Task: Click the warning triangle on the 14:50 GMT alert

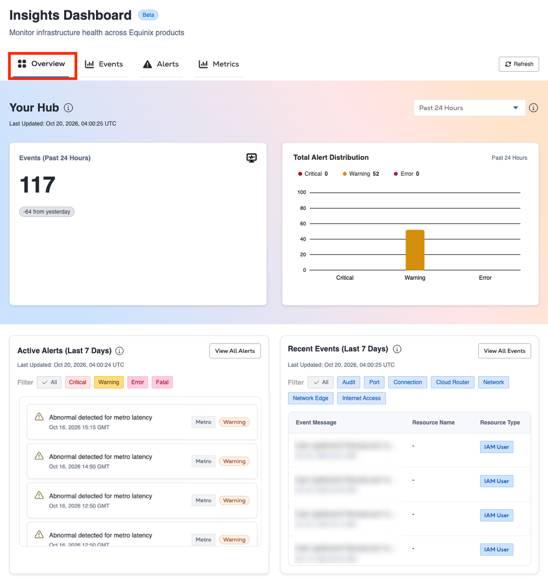Action: [x=39, y=456]
